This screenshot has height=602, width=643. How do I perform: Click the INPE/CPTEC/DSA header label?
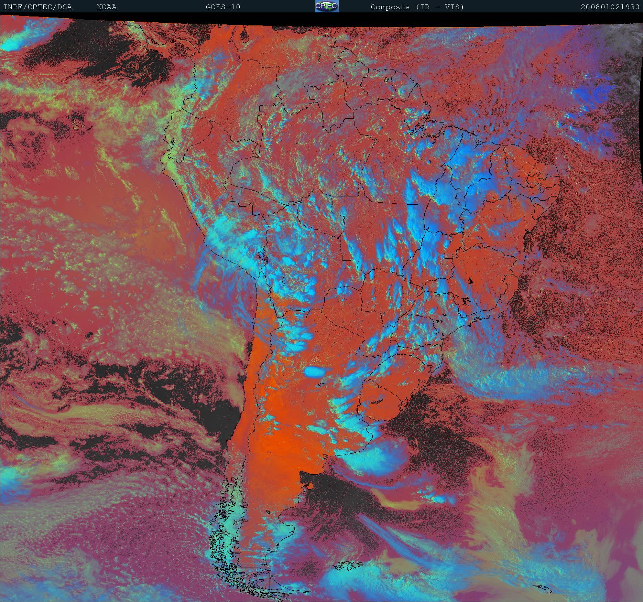coord(37,7)
